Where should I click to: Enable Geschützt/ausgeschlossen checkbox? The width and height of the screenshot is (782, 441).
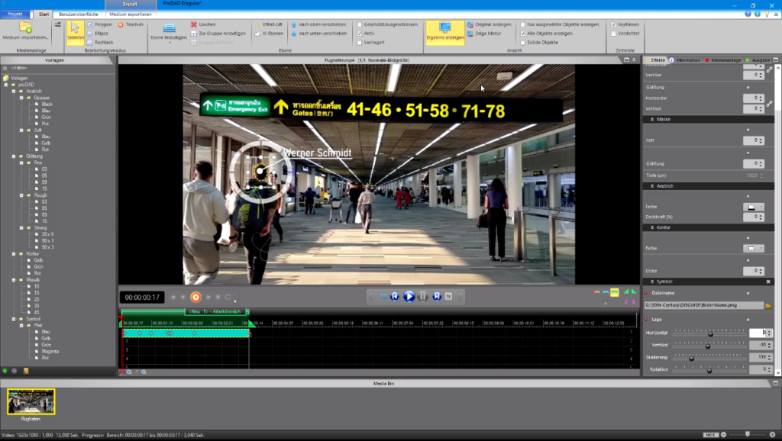coord(360,24)
